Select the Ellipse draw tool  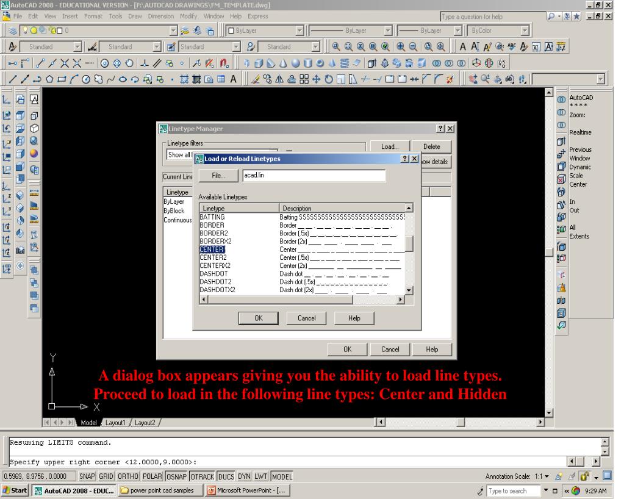tap(123, 79)
